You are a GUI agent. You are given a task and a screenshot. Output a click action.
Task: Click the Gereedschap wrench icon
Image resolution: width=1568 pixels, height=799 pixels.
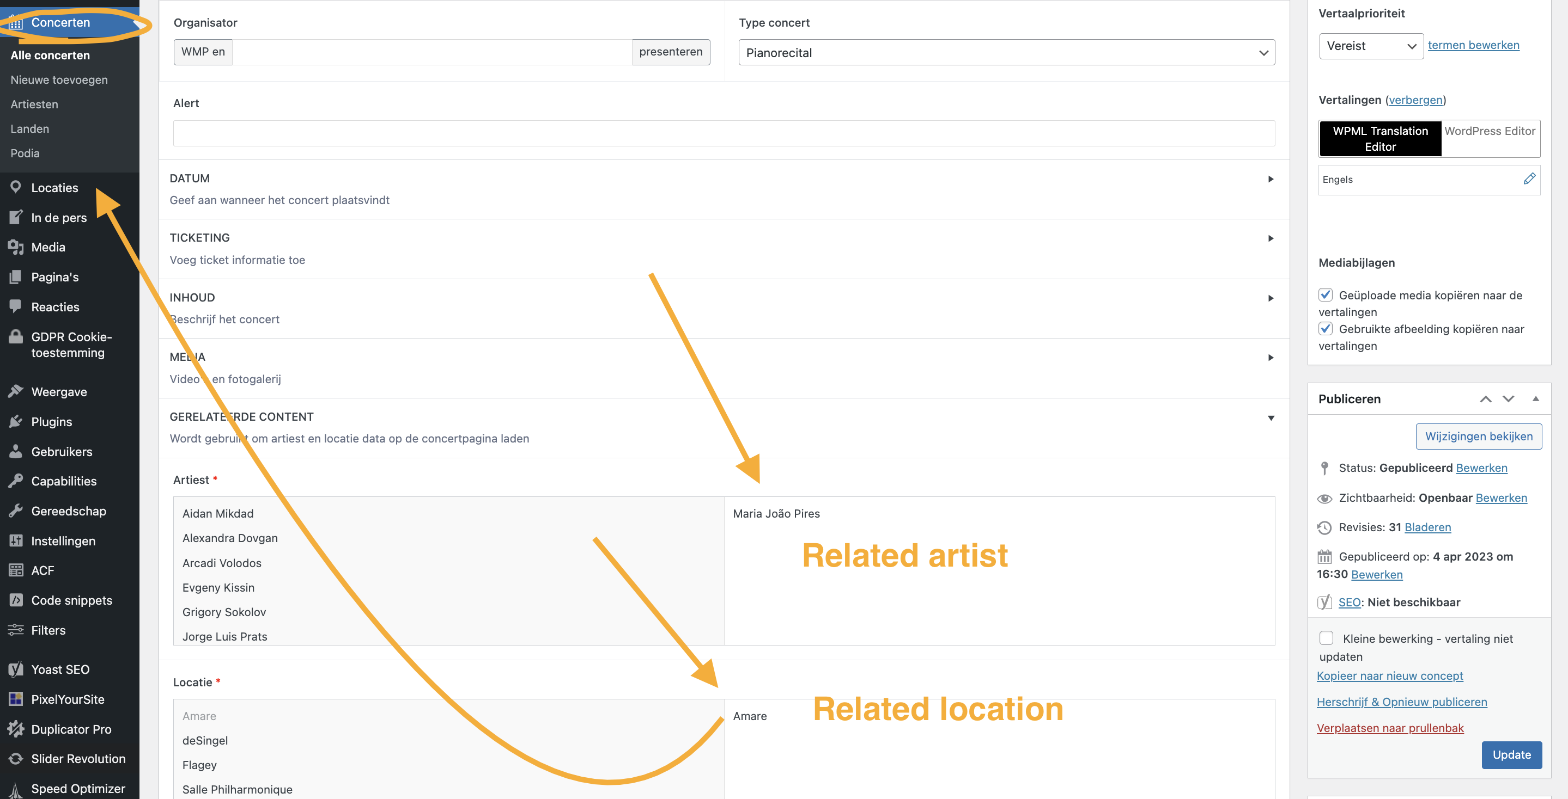pos(16,511)
